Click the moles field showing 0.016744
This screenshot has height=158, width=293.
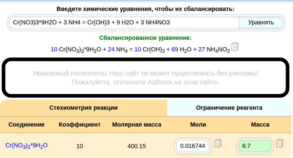193,146
